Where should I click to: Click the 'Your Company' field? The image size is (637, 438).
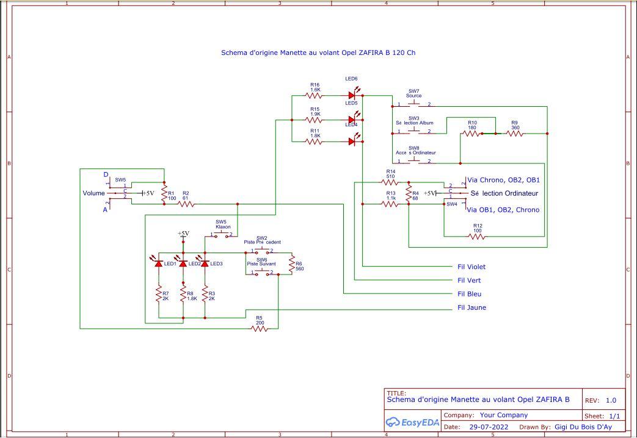pos(504,415)
